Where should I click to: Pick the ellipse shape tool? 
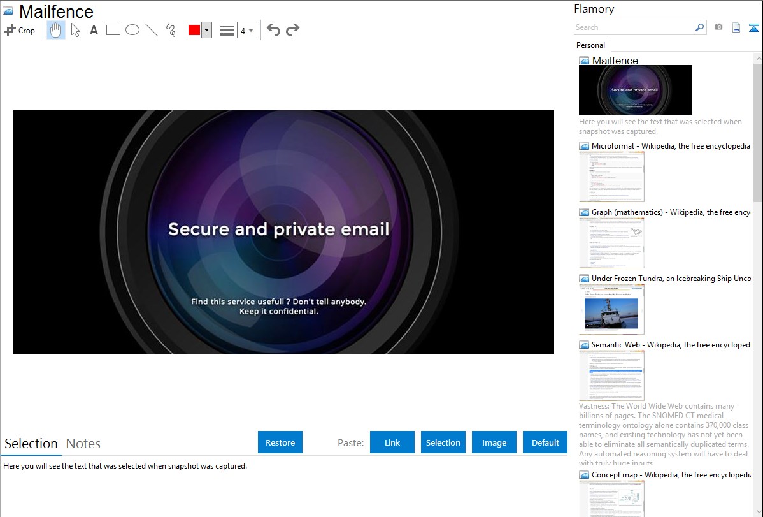point(132,30)
